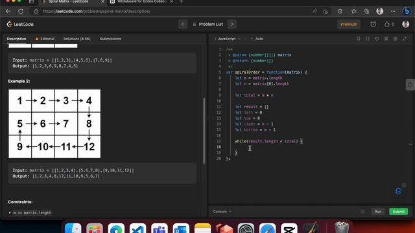Open Safari from the Dock
The image size is (415, 233).
[x=267, y=229]
